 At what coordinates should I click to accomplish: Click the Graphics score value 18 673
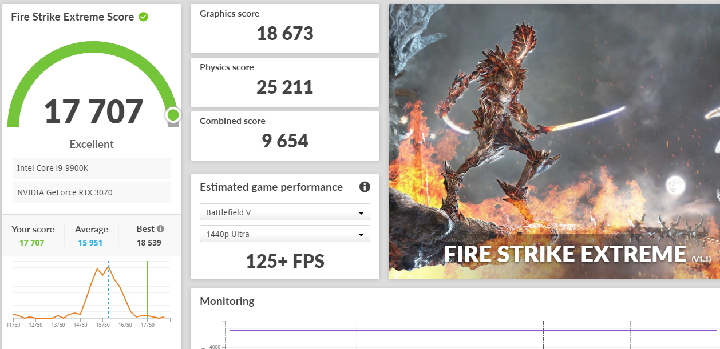285,33
